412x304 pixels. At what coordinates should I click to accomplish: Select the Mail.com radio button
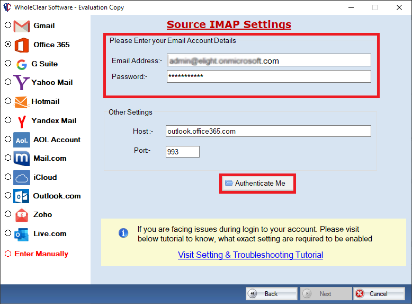pyautogui.click(x=8, y=158)
